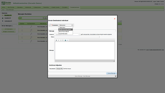Click the Múltiples Destinatarios button
165x93 pixels.
coord(9,32)
